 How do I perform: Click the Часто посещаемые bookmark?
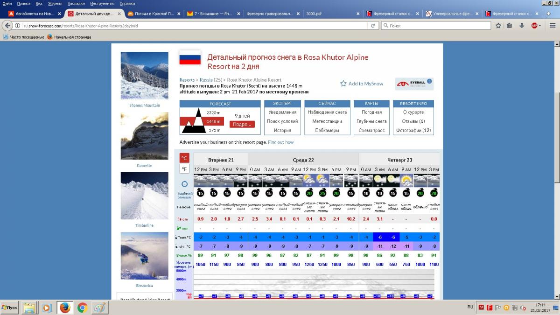coord(23,37)
